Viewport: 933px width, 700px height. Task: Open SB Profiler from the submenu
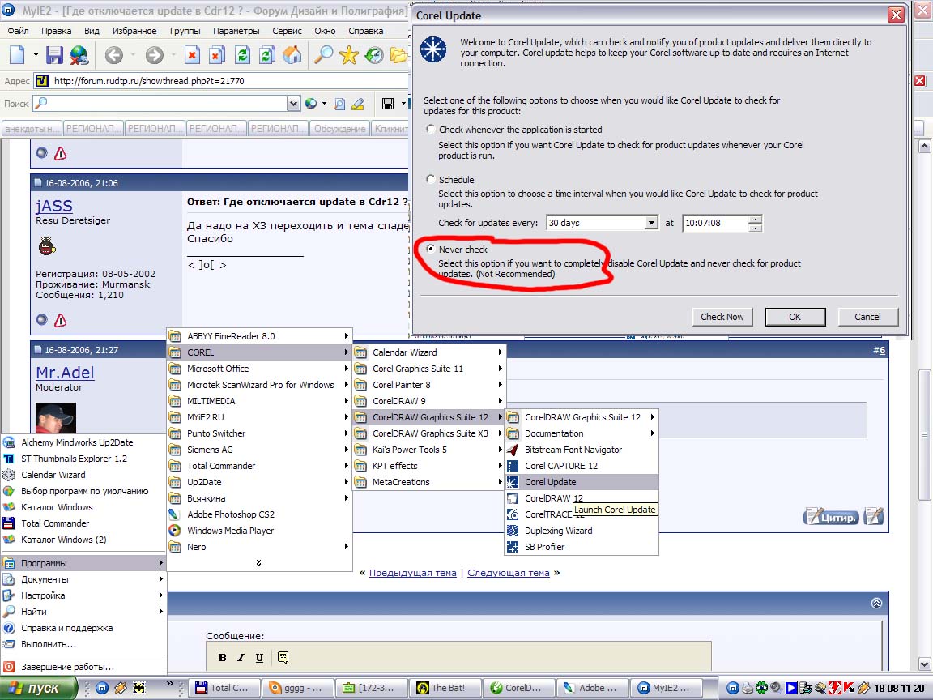click(x=582, y=547)
